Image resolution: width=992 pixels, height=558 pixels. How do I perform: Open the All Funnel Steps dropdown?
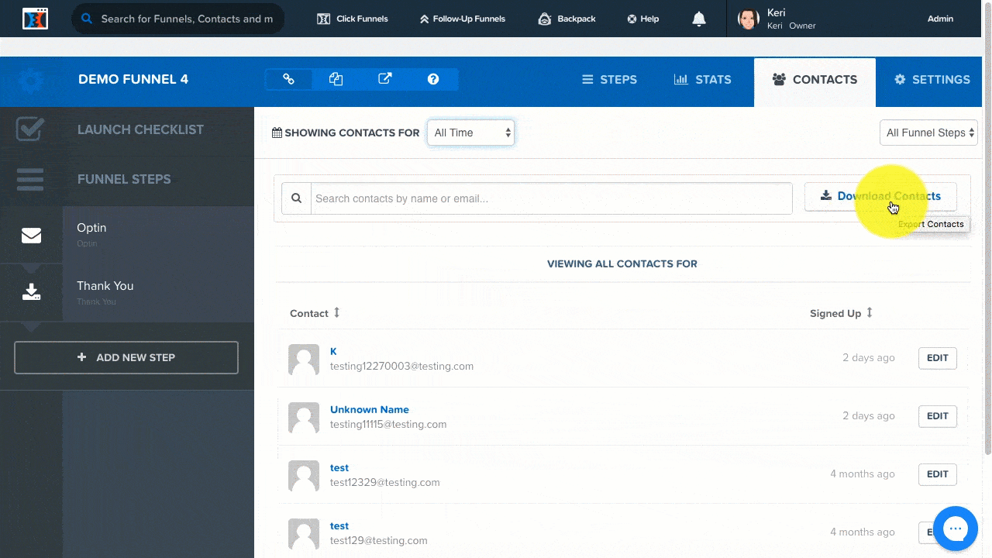[928, 133]
